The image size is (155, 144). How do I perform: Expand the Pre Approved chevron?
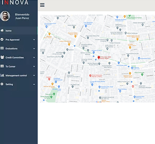[34, 40]
